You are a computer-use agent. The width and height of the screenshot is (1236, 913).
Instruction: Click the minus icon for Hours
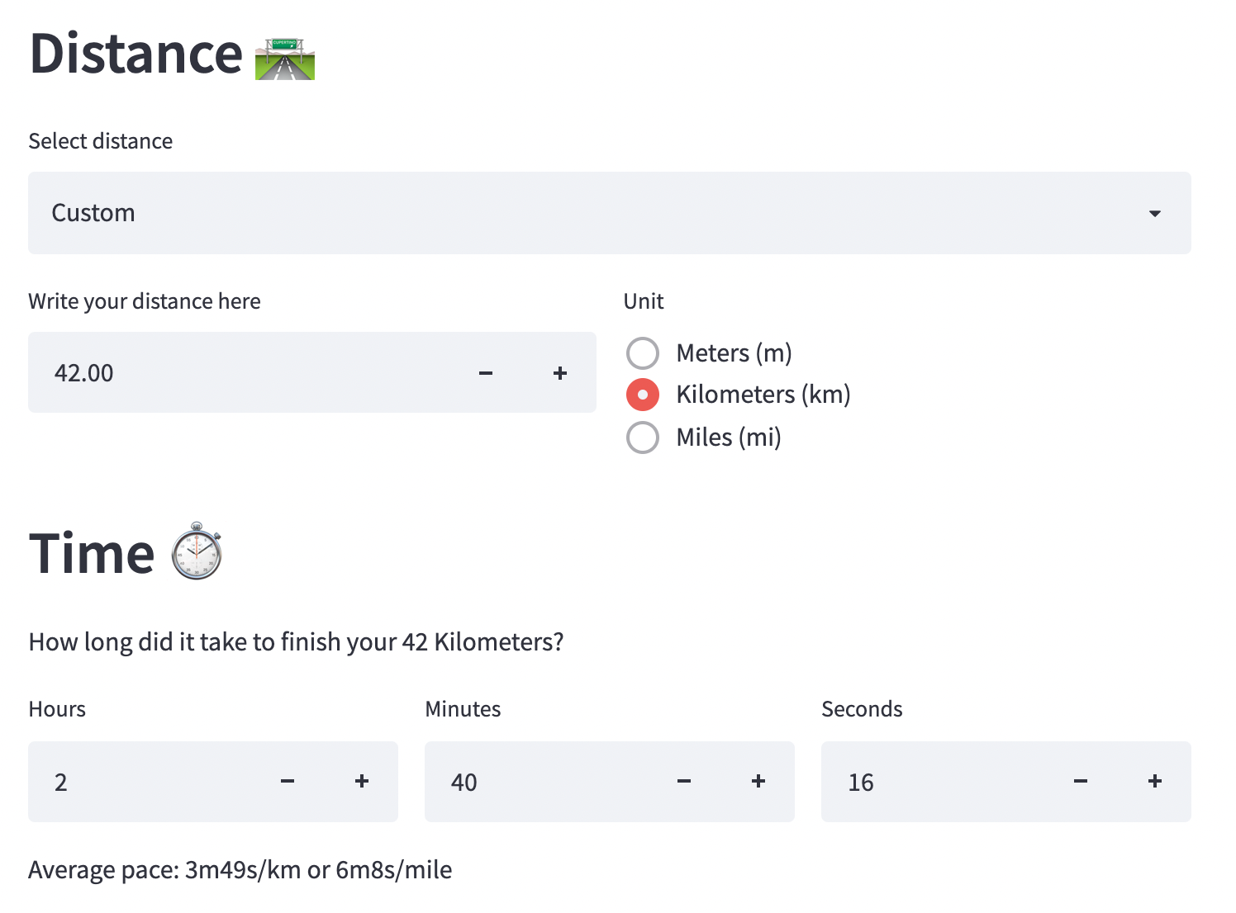pyautogui.click(x=288, y=782)
